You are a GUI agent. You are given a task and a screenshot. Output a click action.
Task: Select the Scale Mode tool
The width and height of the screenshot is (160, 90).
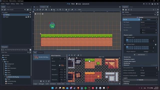(43, 9)
